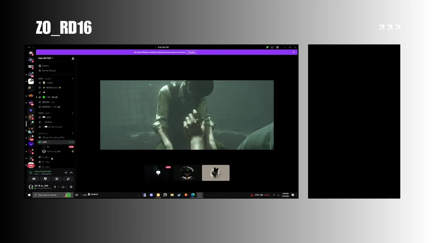
Task: Select the highlighted beige participant tile
Action: coord(216,173)
